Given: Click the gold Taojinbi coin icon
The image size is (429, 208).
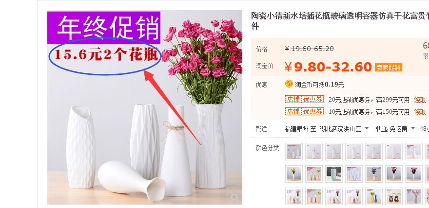Looking at the screenshot, I should click(289, 84).
